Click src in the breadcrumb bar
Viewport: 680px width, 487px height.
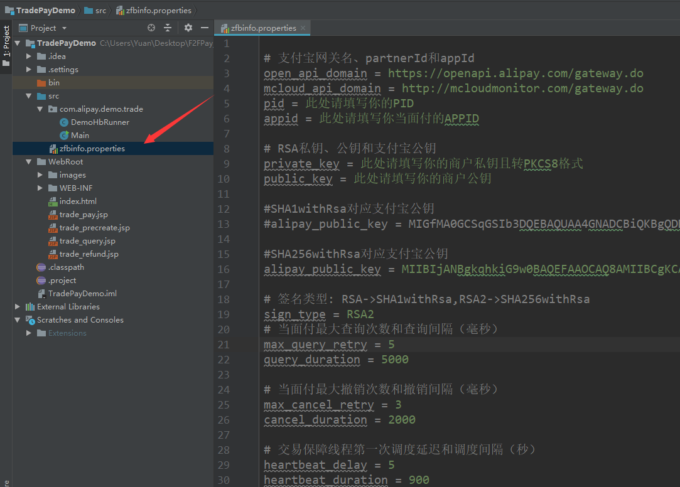click(95, 10)
